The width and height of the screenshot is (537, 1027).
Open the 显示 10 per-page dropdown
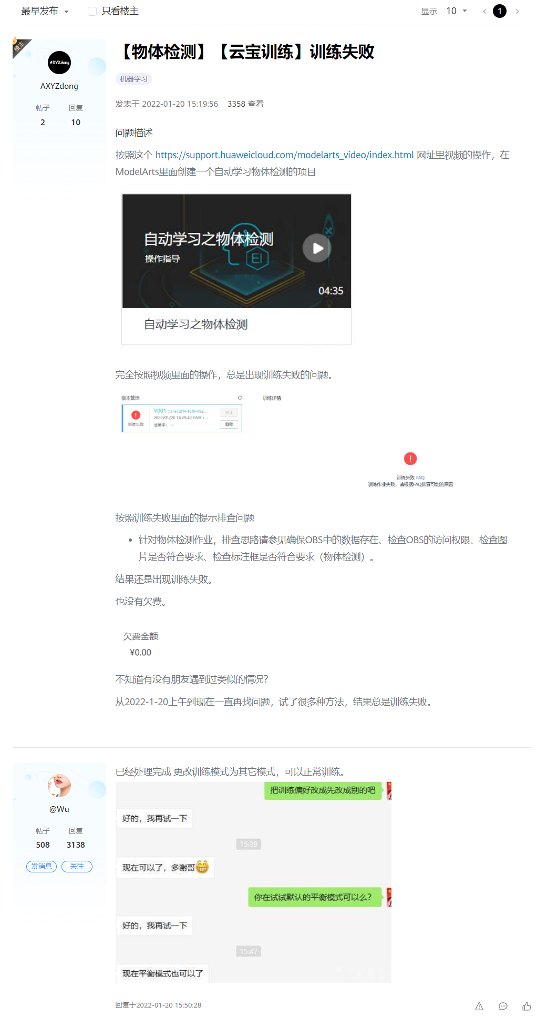[x=456, y=11]
